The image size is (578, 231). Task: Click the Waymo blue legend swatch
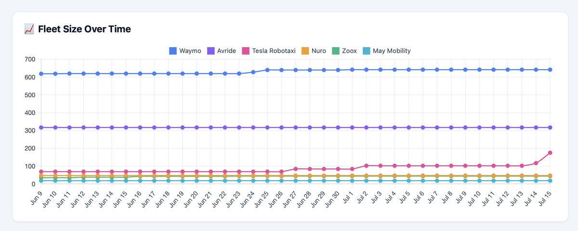[x=173, y=50]
